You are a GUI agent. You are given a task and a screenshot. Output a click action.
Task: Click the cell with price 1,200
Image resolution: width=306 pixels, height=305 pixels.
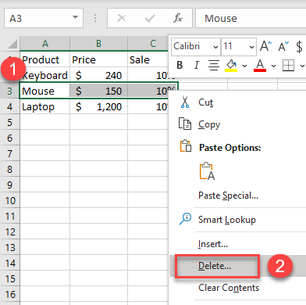coord(98,106)
